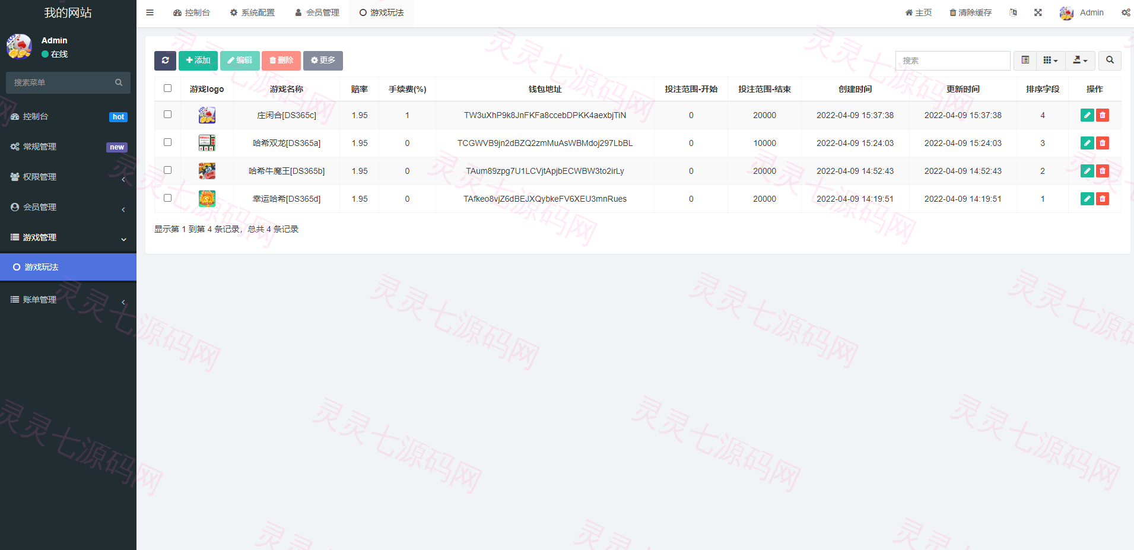Screen dimensions: 1134x550
Task: Click the refresh table icon button
Action: pyautogui.click(x=165, y=61)
